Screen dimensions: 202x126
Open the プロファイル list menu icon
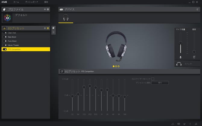[48, 9]
